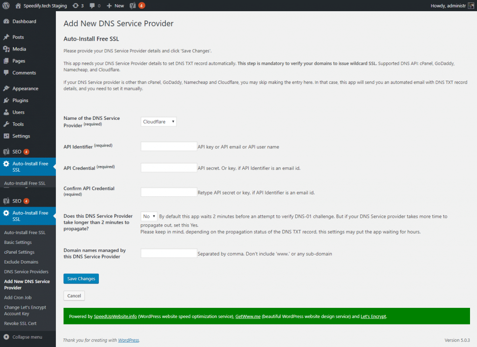Screen dimensions: 477x347
Task: Click the plus New content icon
Action: coord(109,6)
